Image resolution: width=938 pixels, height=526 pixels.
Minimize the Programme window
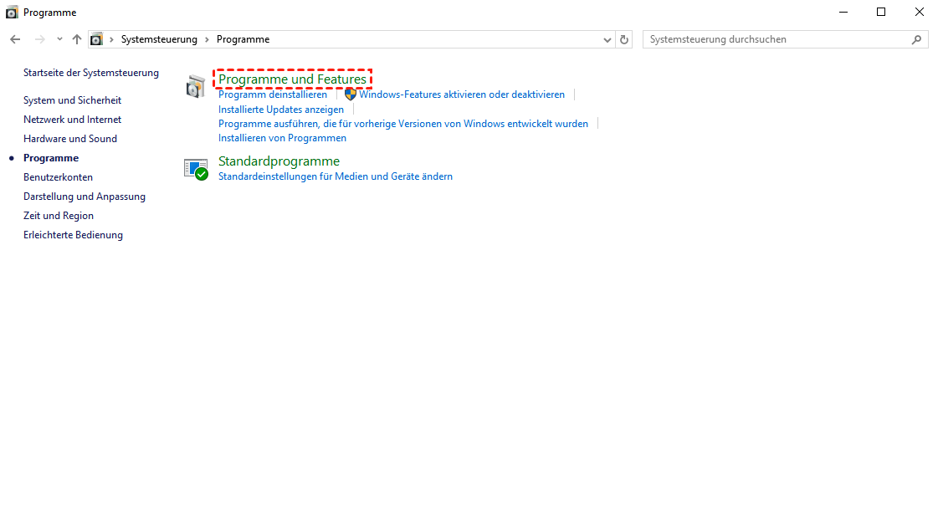(843, 12)
